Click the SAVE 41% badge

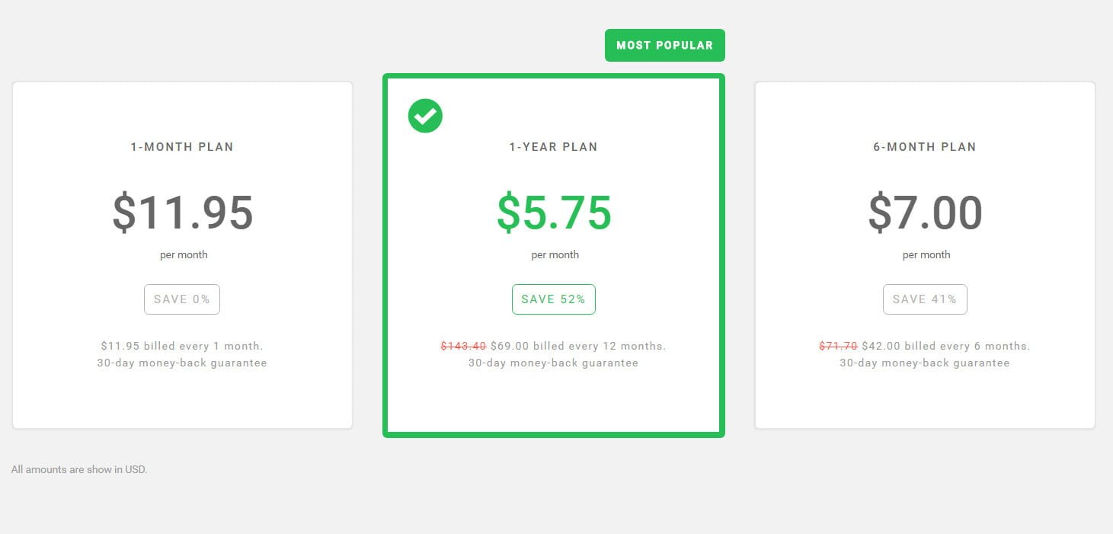pyautogui.click(x=925, y=299)
